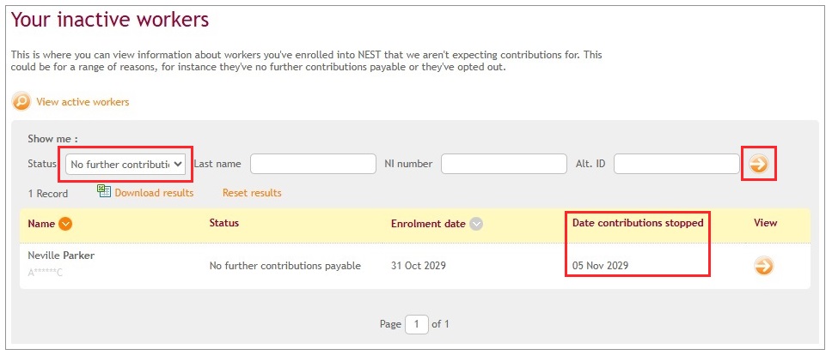
Task: Click the Status column header
Action: (224, 223)
